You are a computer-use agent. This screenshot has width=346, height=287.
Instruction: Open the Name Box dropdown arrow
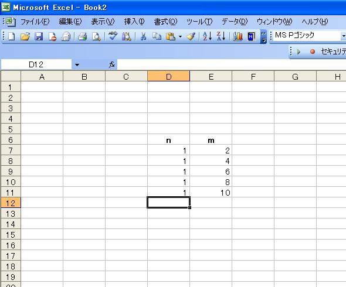(x=77, y=65)
